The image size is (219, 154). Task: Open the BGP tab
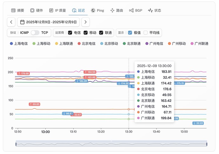pos(136,10)
